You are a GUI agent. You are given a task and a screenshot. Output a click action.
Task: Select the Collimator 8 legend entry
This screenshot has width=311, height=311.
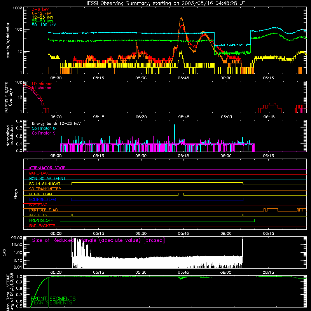tap(44, 128)
